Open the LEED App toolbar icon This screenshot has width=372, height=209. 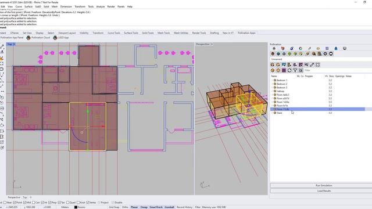click(55, 38)
